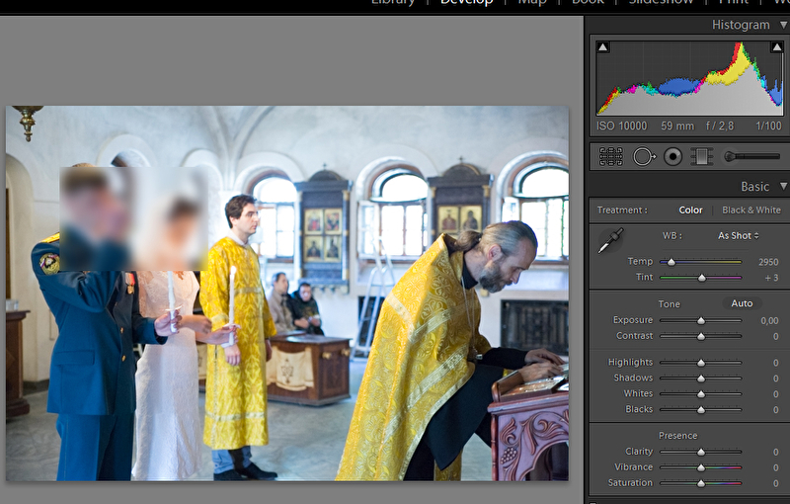Set treatment to Color
Viewport: 790px width, 504px height.
coord(690,210)
